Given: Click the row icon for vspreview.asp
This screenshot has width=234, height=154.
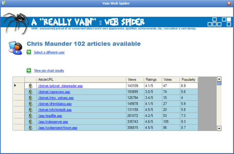Looking at the screenshot, I should 30,92.
